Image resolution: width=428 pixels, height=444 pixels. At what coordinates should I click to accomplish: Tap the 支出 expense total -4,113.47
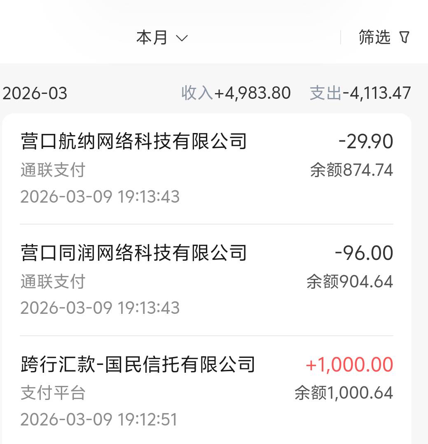(x=360, y=93)
